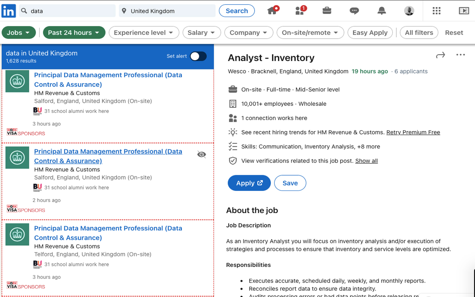
Task: Click the skills checklist icon
Action: (x=233, y=146)
